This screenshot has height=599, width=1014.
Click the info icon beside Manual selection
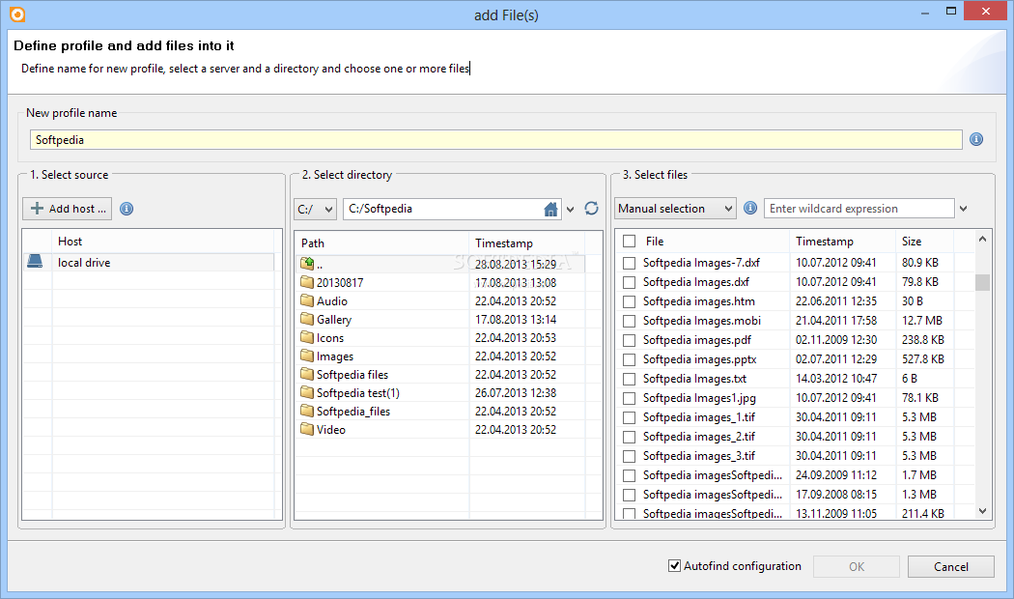coord(750,209)
